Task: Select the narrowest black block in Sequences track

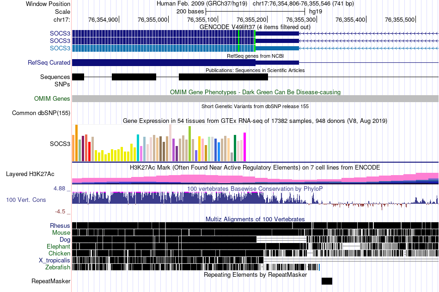Action: [78, 77]
